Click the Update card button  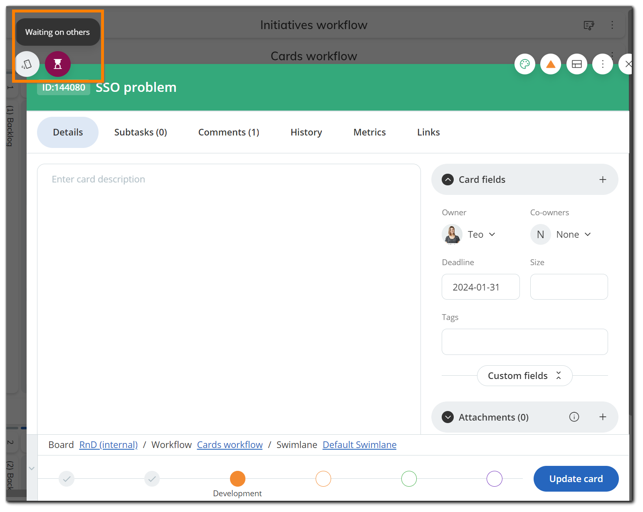click(x=576, y=479)
